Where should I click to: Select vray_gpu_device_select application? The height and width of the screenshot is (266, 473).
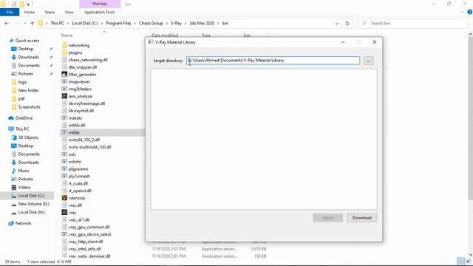[x=89, y=234]
